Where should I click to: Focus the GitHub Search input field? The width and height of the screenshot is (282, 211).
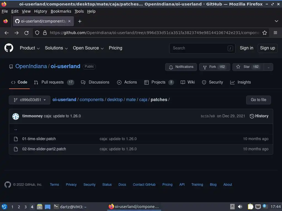(202, 48)
